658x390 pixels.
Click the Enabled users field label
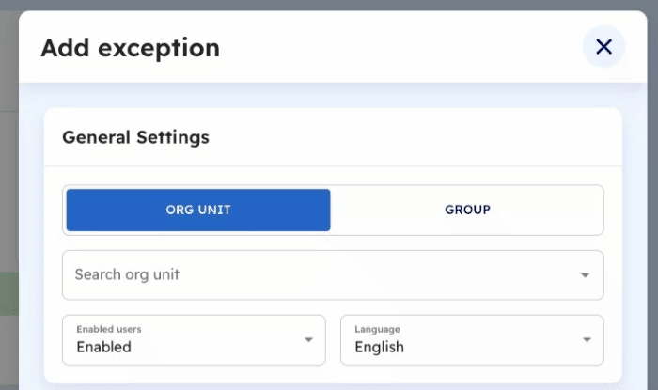click(x=109, y=329)
